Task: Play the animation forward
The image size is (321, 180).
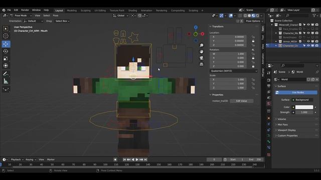Action: tap(137, 159)
